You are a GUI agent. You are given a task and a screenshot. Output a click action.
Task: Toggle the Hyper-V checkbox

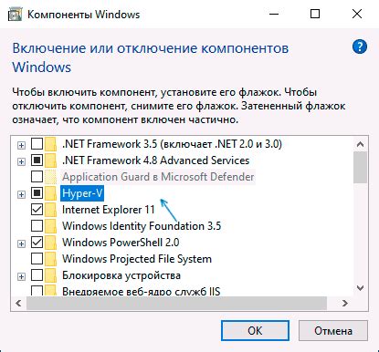37,193
